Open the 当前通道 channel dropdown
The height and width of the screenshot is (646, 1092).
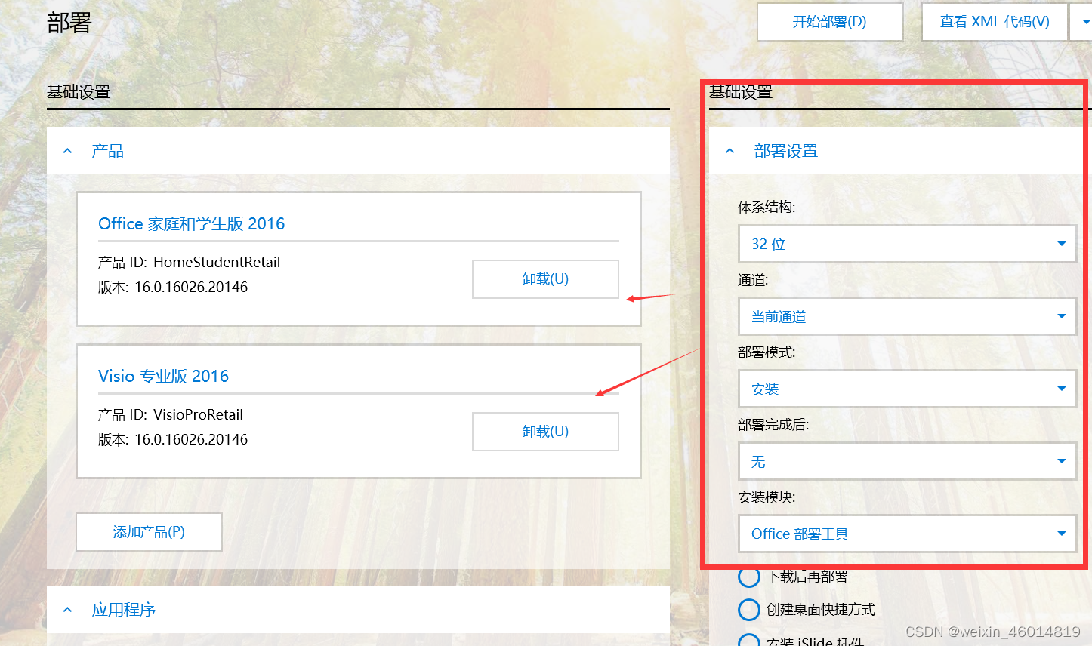pos(906,316)
